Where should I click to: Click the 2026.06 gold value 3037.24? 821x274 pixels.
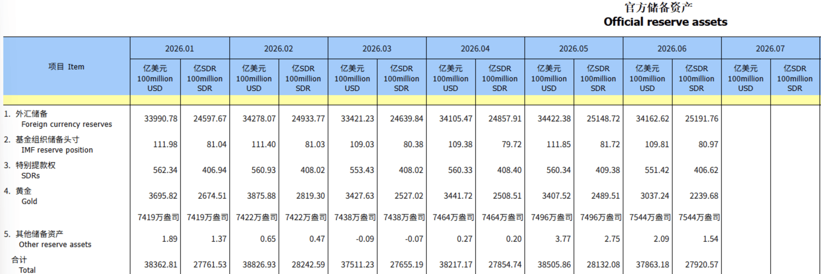(x=655, y=196)
